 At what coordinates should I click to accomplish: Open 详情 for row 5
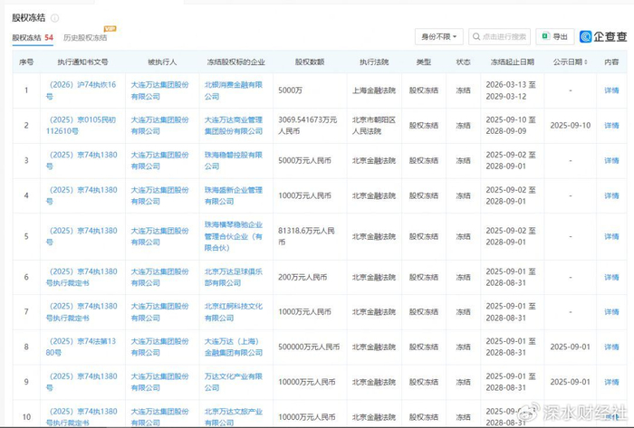(611, 236)
